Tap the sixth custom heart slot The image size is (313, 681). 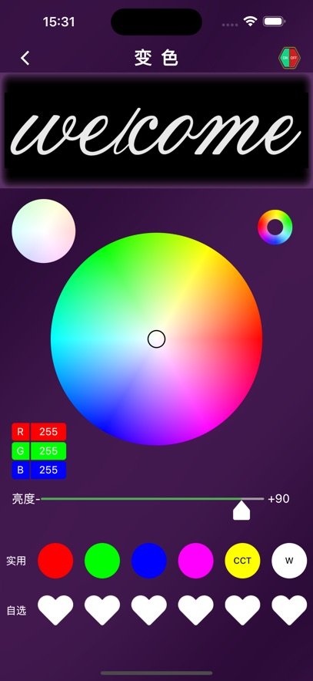(x=289, y=610)
